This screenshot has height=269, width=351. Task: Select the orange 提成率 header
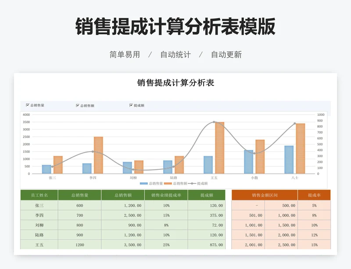pyautogui.click(x=314, y=195)
